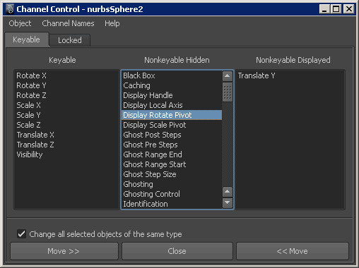Click the Maya app icon in the title bar
Image resolution: width=359 pixels, height=268 pixels.
pos(10,9)
